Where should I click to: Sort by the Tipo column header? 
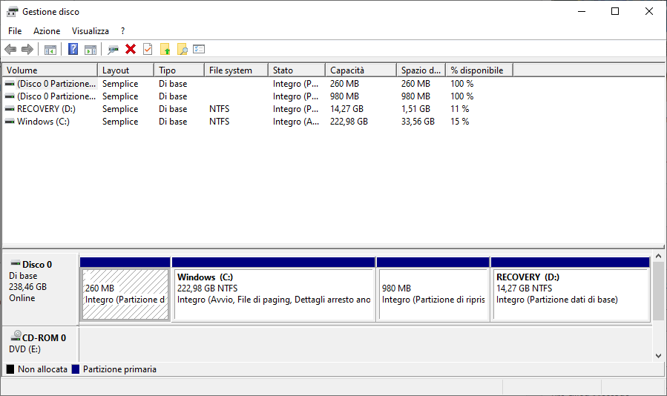pos(179,70)
